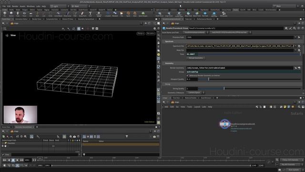305x172 pixels.
Task: Open the Render menu
Action: [x=15, y=6]
